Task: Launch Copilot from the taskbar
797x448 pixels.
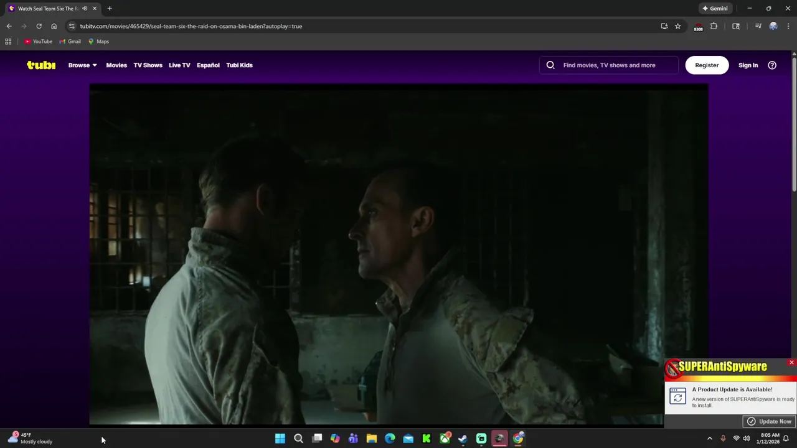Action: pyautogui.click(x=335, y=439)
